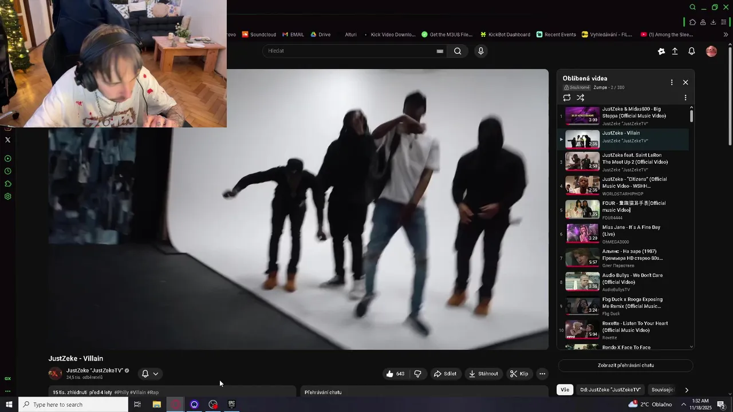Viewport: 733px width, 412px height.
Task: Select the Související chip
Action: click(x=663, y=390)
